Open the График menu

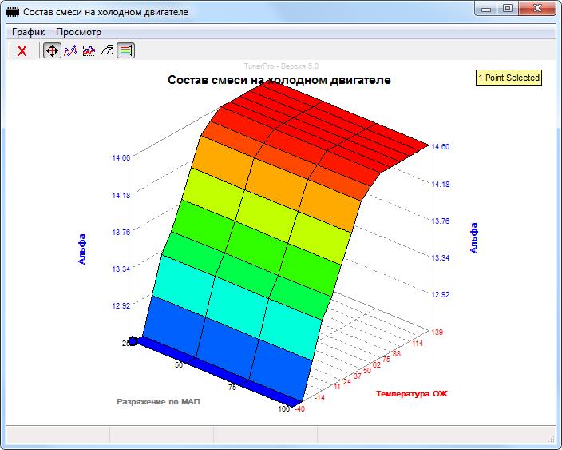(x=28, y=32)
